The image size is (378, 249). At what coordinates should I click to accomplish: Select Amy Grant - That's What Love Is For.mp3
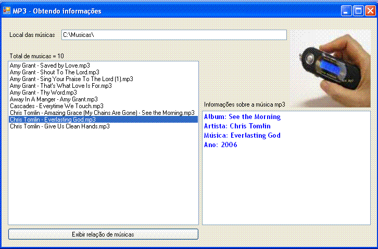point(103,86)
